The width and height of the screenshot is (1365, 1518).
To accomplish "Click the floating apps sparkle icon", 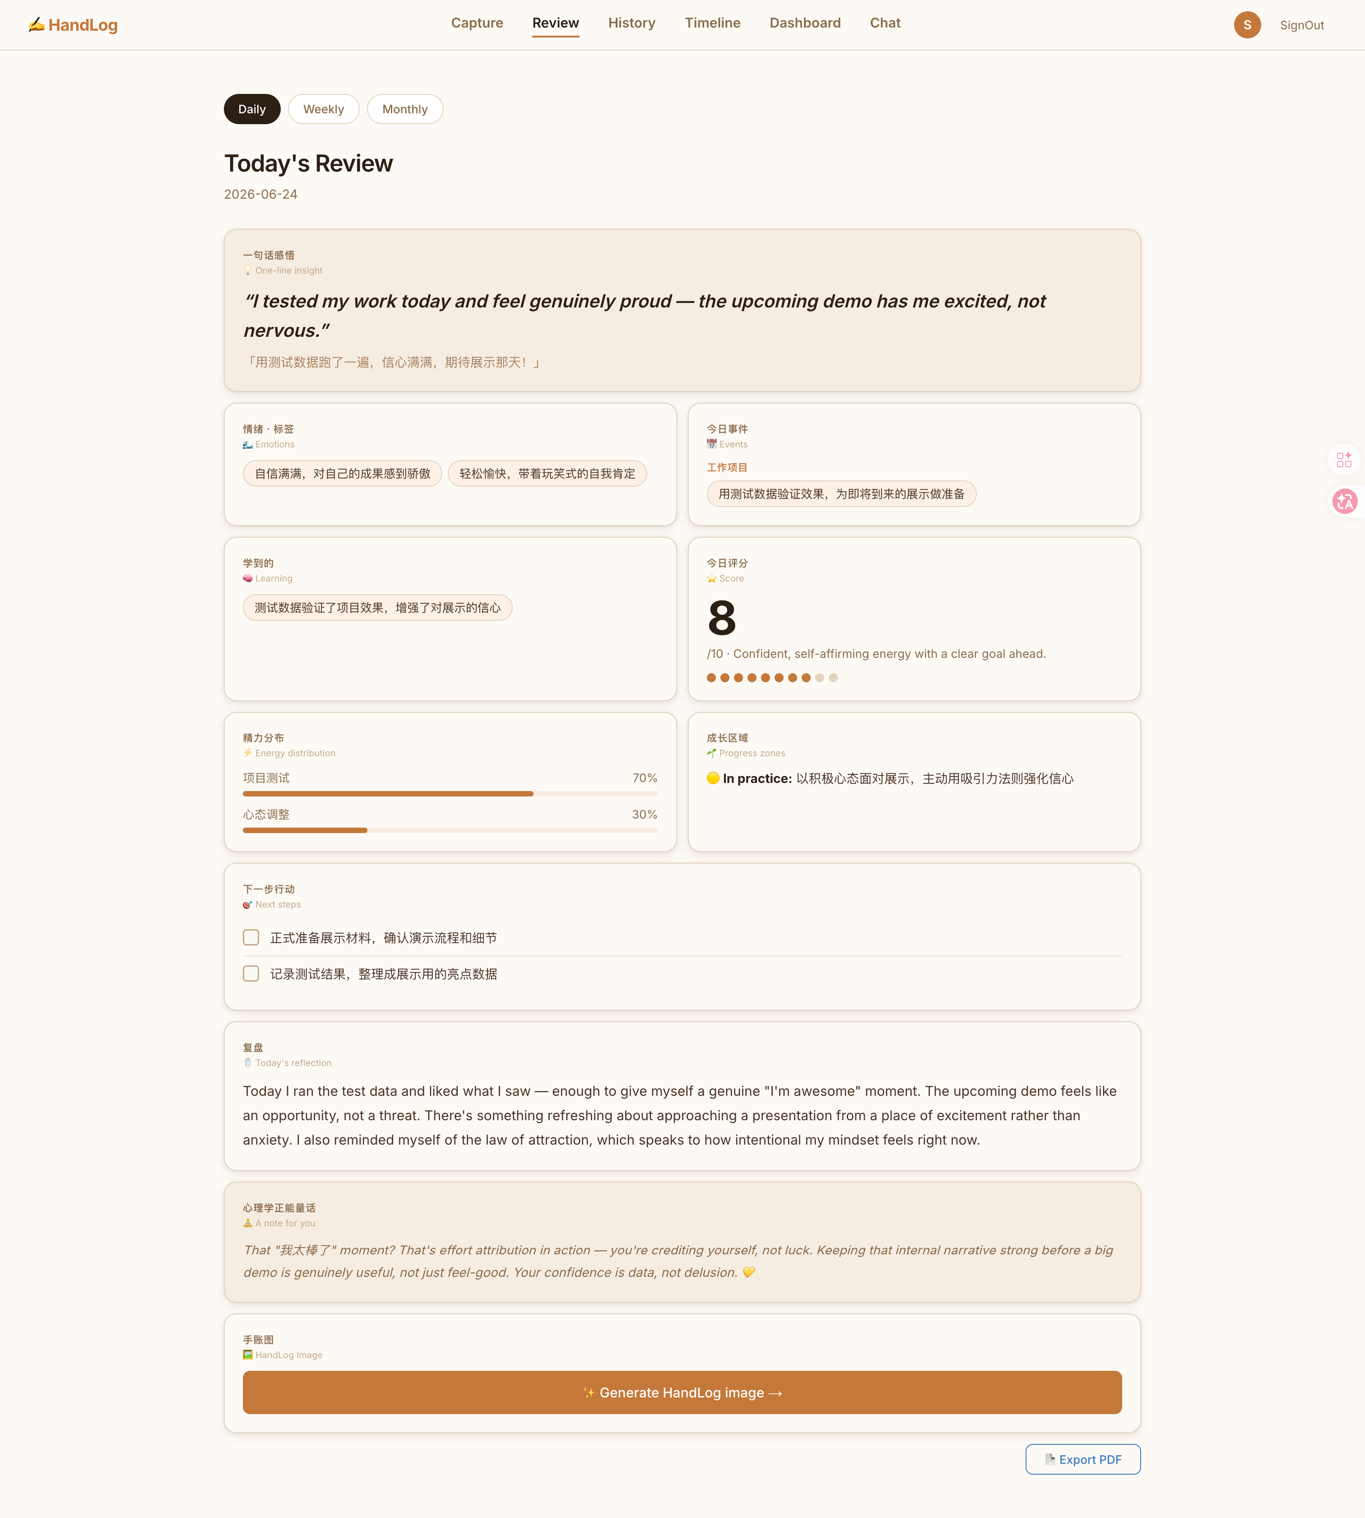I will pos(1343,459).
